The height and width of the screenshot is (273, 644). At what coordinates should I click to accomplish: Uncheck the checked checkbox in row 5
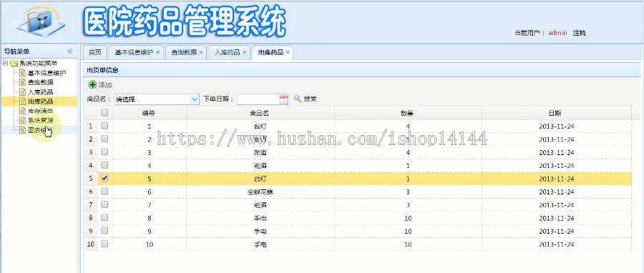[x=104, y=179]
